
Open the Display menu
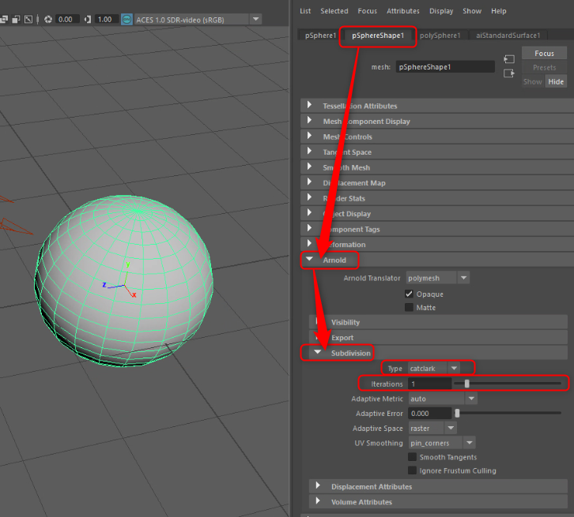click(441, 11)
